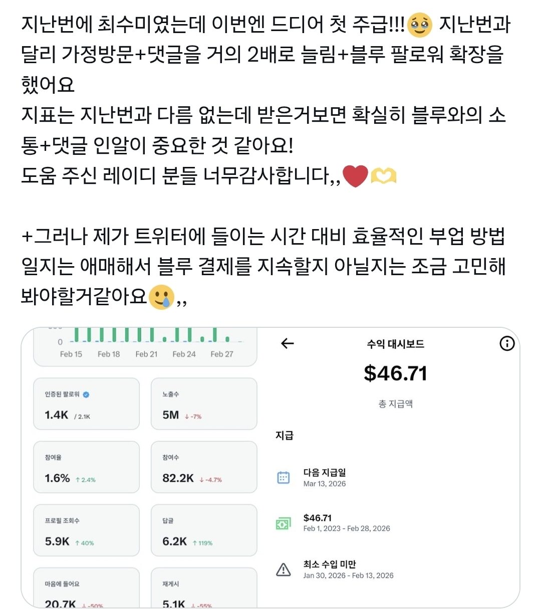Click the crying smile emoji after 봐야할거같아요

[161, 297]
